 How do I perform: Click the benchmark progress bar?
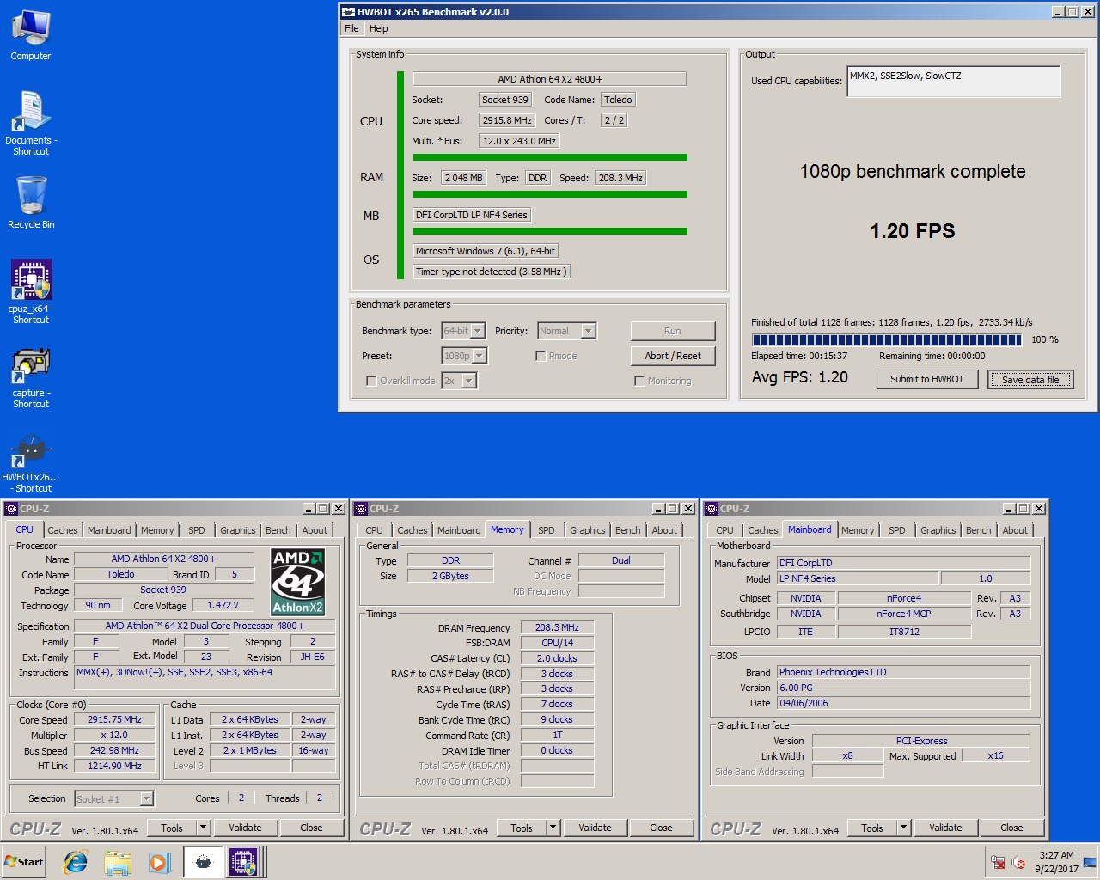(888, 339)
